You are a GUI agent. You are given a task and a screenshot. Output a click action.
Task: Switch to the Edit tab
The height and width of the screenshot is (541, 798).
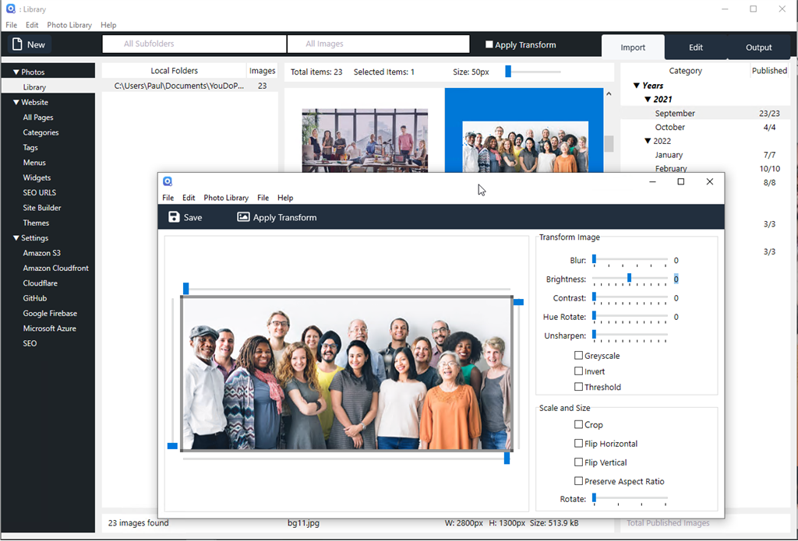pos(696,47)
